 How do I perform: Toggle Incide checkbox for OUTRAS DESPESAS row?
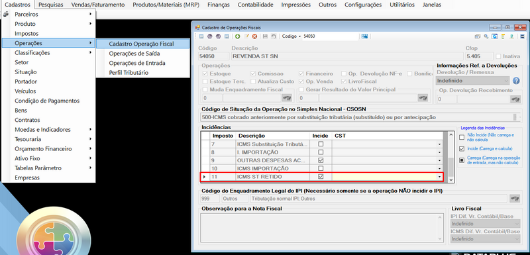click(321, 160)
